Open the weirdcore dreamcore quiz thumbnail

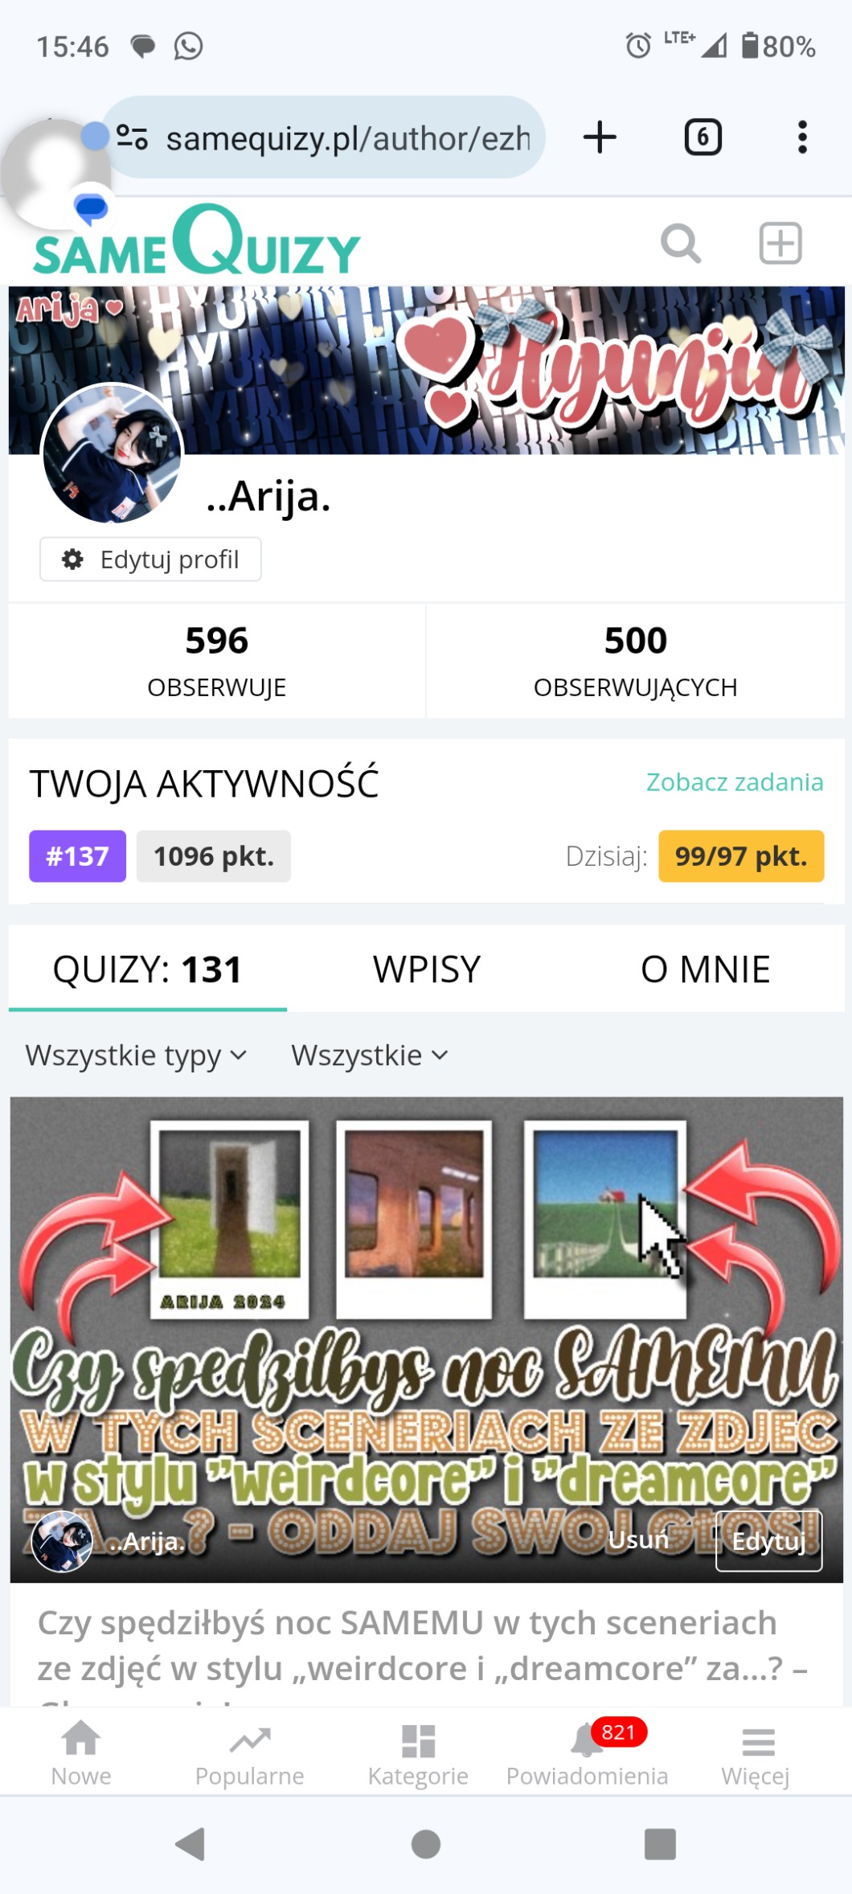[427, 1339]
